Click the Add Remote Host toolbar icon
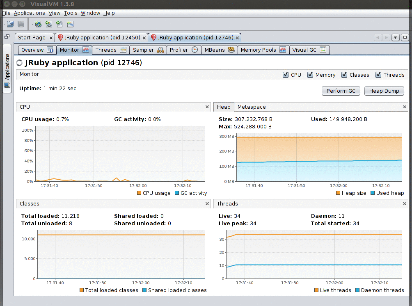This screenshot has width=412, height=306. point(38,24)
